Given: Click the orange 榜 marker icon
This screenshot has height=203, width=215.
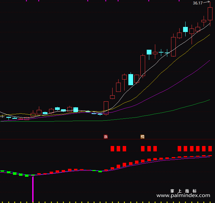Looking at the screenshot, I should click(142, 137).
